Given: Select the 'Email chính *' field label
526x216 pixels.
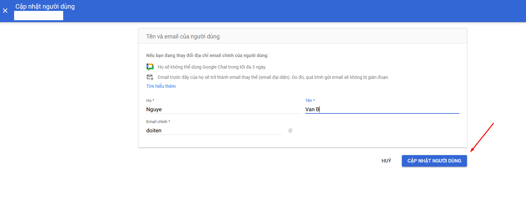Looking at the screenshot, I should click(x=158, y=121).
